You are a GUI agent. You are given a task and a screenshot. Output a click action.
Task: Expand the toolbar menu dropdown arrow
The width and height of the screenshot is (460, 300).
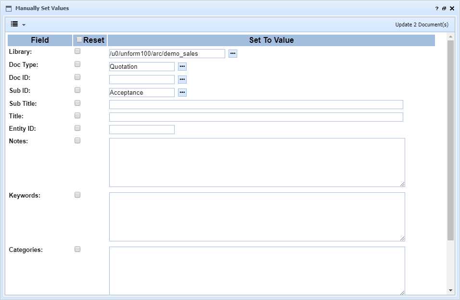point(24,25)
